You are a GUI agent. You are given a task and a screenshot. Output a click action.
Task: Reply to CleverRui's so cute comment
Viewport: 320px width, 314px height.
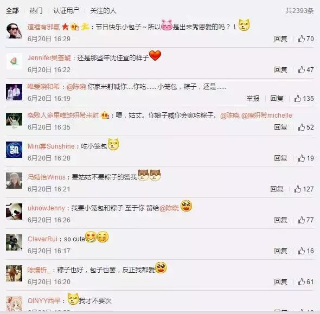coord(280,251)
